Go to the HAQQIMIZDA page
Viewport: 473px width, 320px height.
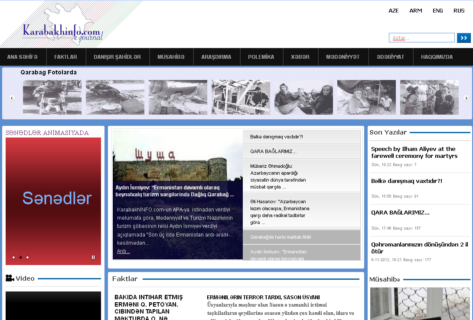(437, 57)
